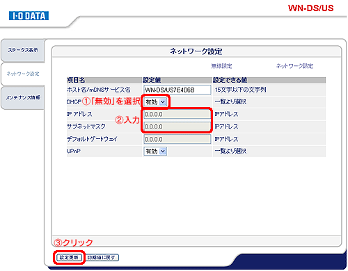Click the 15文字以下の文字列 text
This screenshot has height=271, width=348.
point(240,90)
